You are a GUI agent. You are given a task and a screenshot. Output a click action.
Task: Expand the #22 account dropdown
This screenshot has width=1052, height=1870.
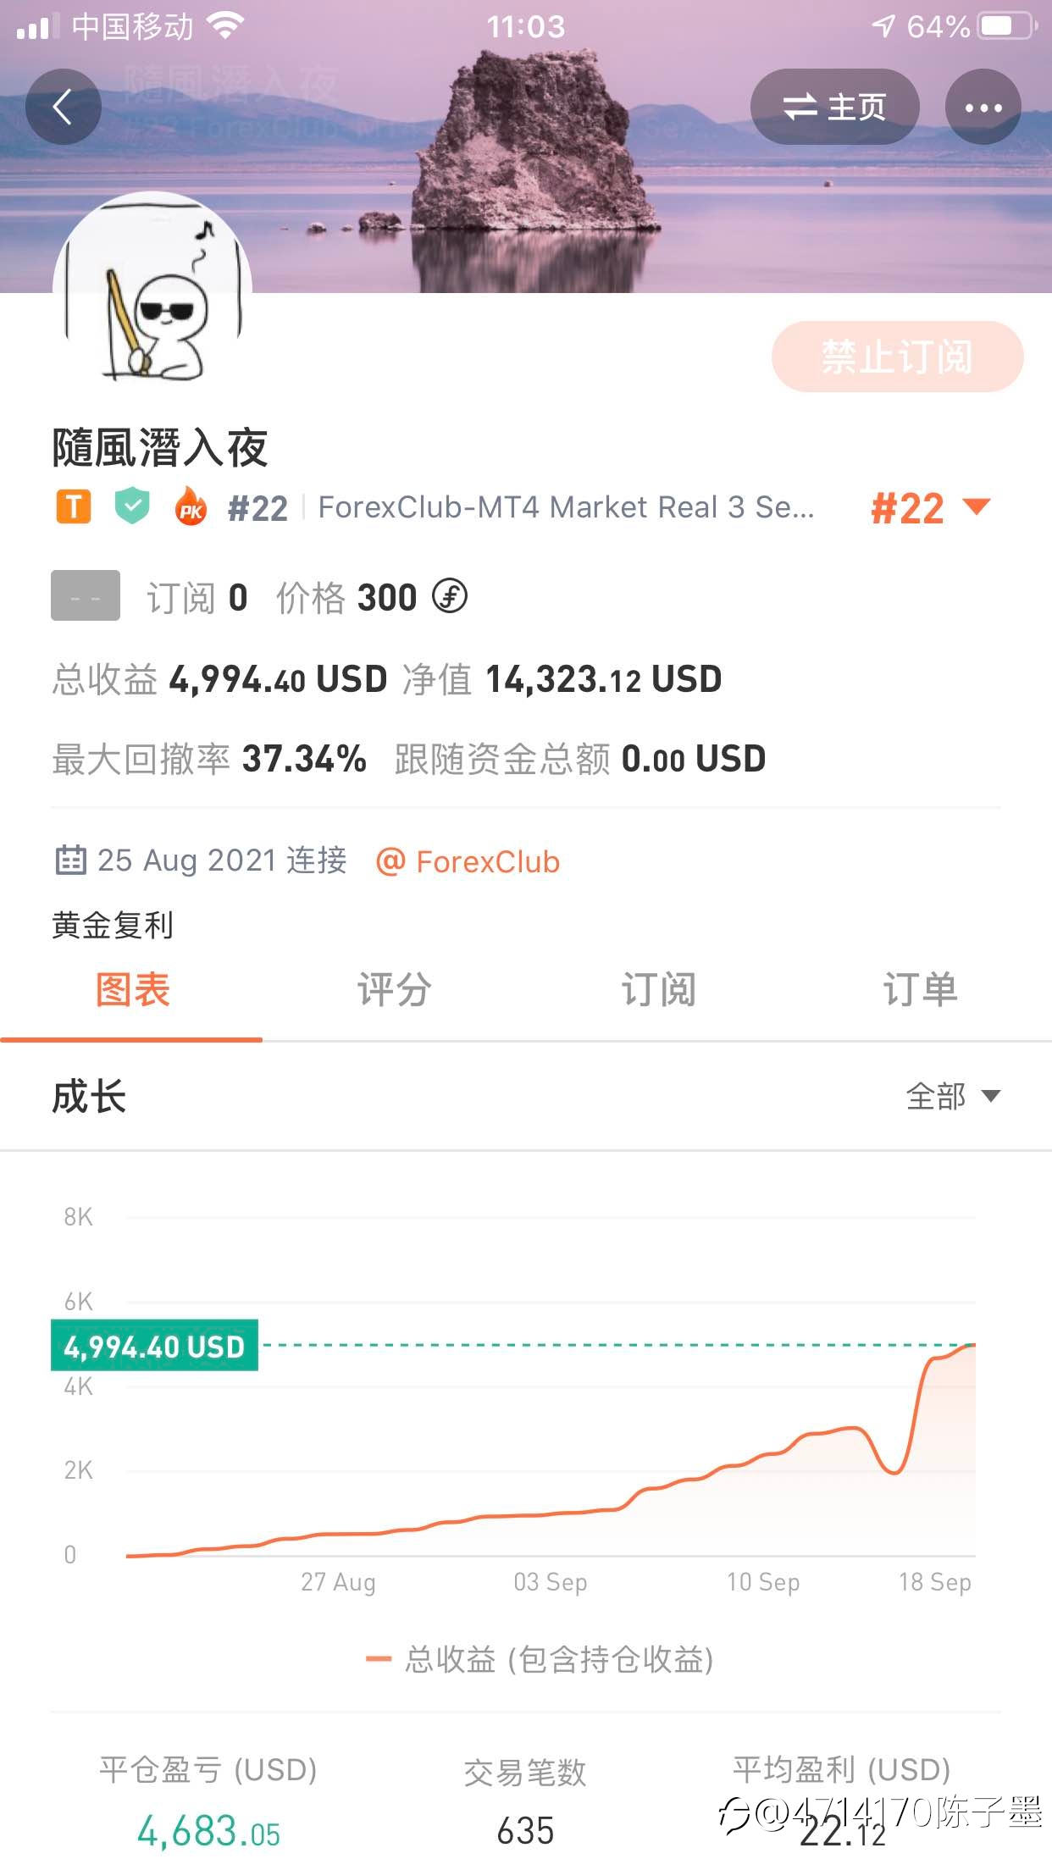click(x=930, y=508)
